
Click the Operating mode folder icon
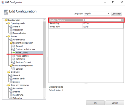(9, 23)
